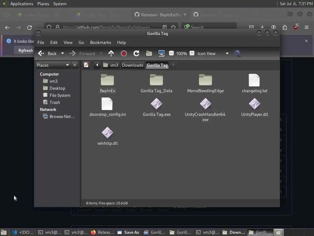
Task: Go up to parent folder arrow
Action: [x=111, y=53]
